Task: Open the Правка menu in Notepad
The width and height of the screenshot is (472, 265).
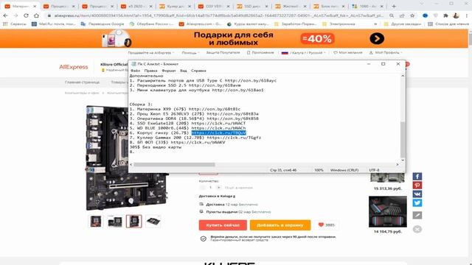Action: point(150,71)
